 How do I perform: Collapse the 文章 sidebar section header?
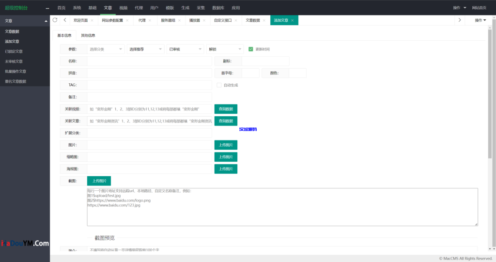tap(25, 21)
